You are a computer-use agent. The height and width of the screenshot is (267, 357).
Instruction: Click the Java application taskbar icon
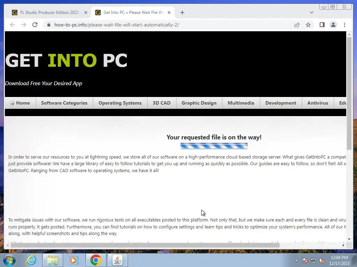[117, 260]
